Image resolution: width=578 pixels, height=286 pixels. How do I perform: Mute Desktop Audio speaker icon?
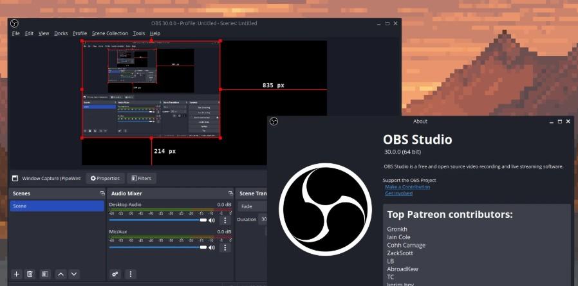[x=212, y=220]
